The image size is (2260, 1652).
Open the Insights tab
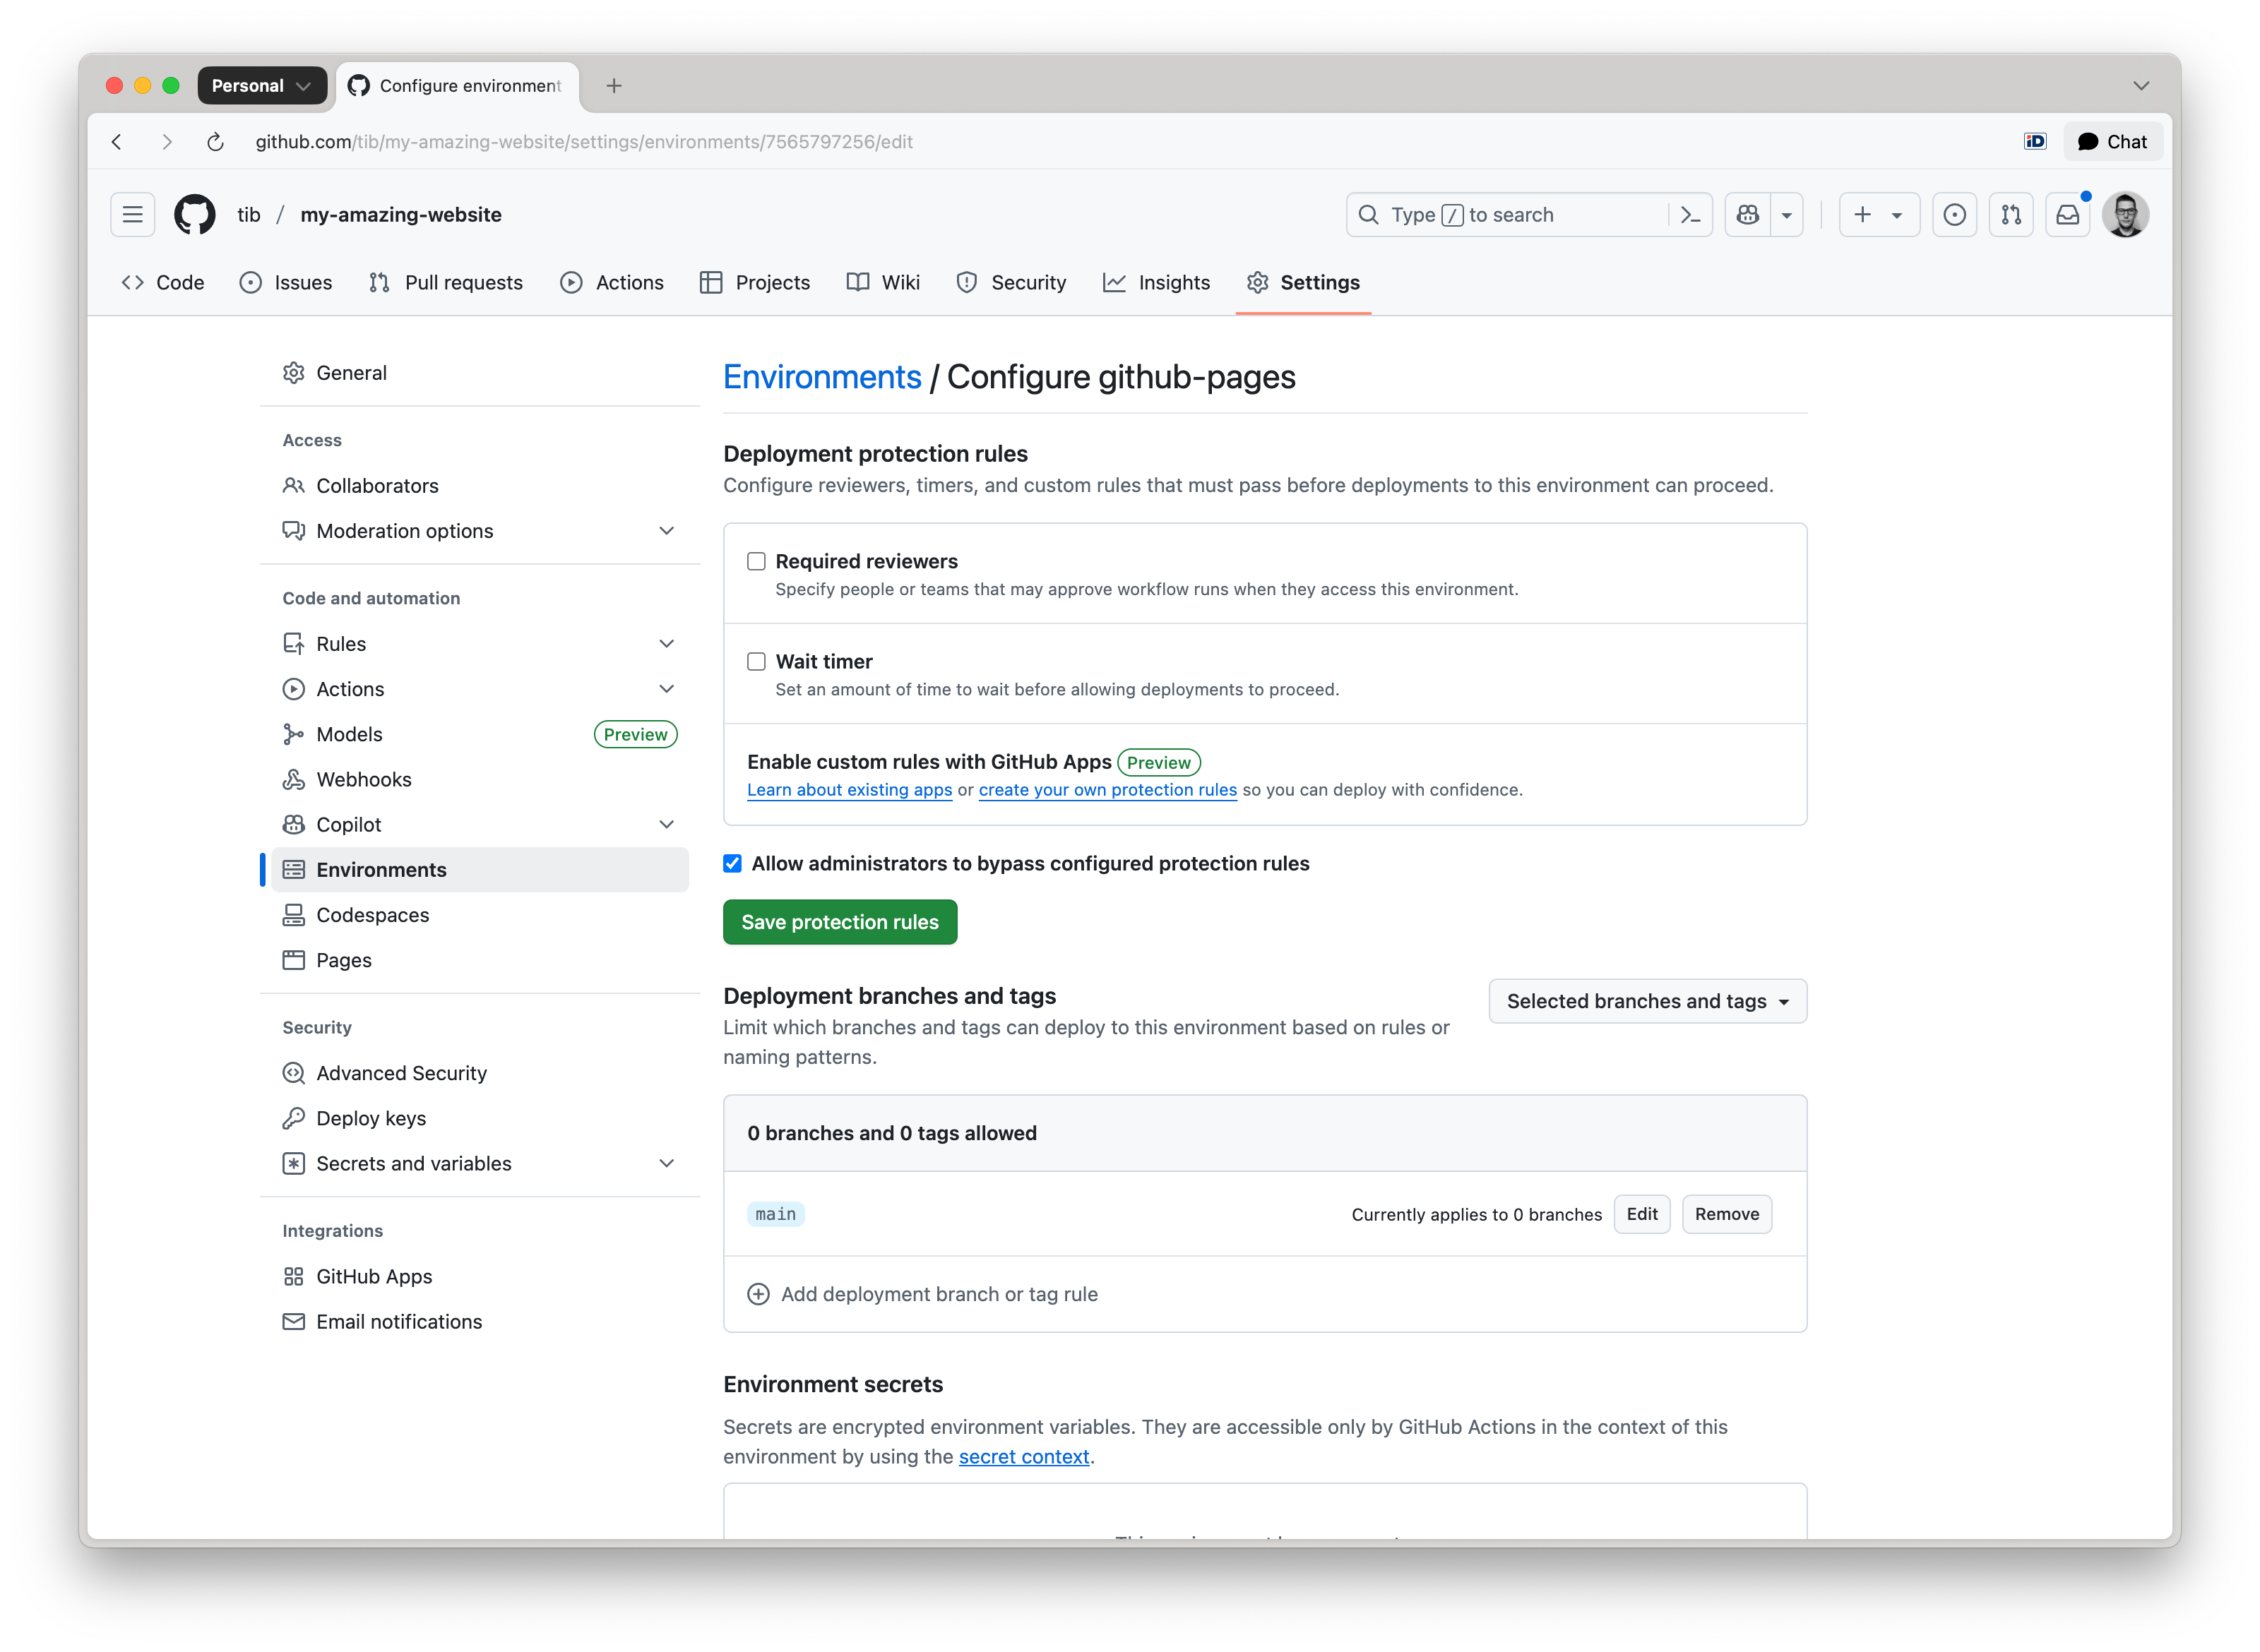1157,283
